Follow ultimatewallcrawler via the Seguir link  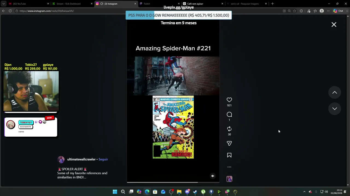point(103,159)
